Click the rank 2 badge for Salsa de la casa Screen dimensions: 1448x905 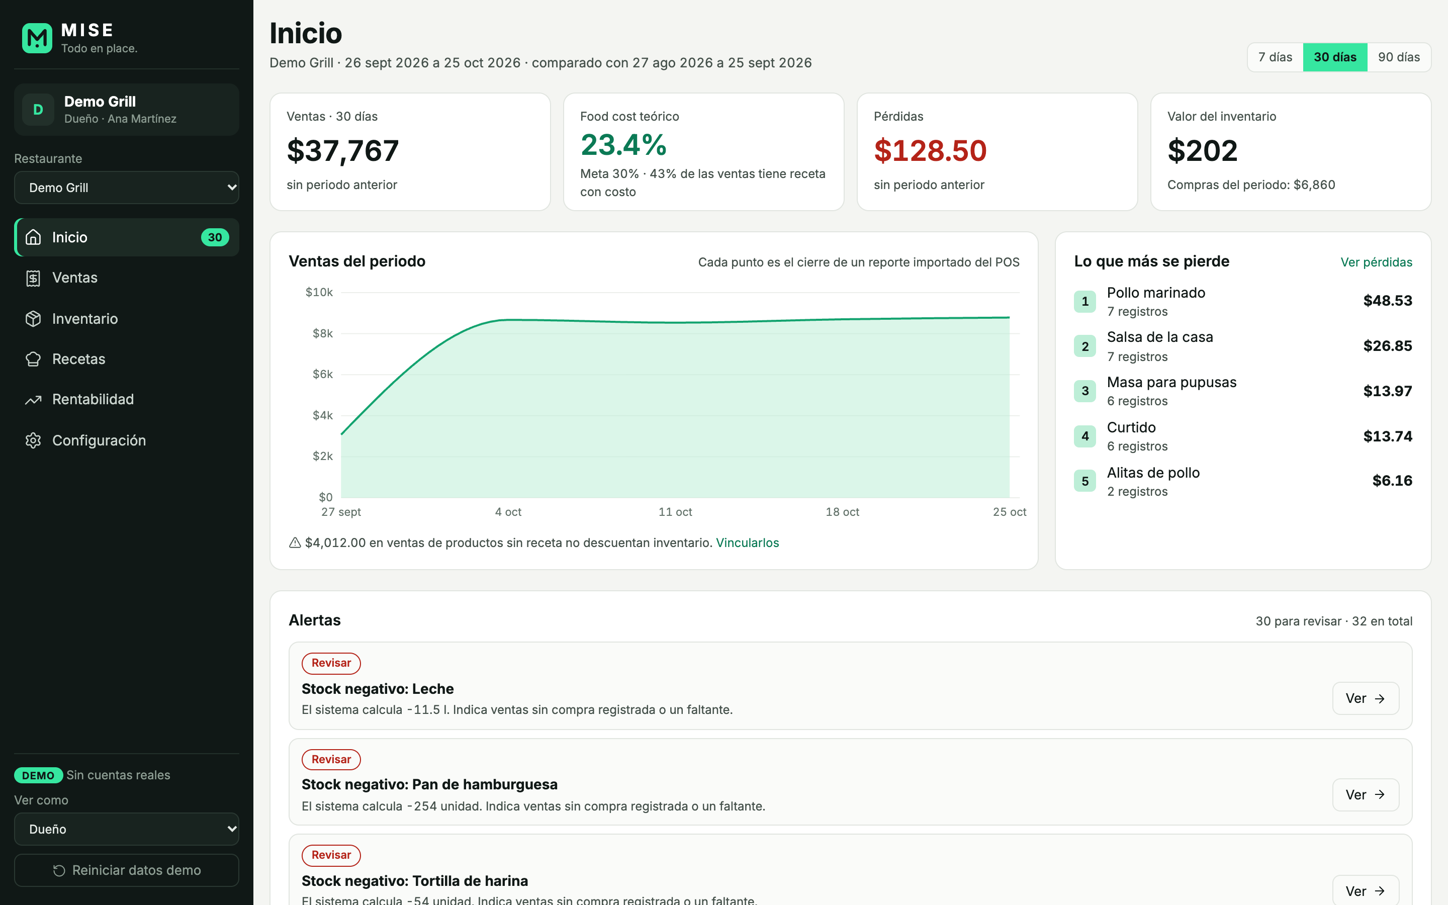(x=1085, y=346)
